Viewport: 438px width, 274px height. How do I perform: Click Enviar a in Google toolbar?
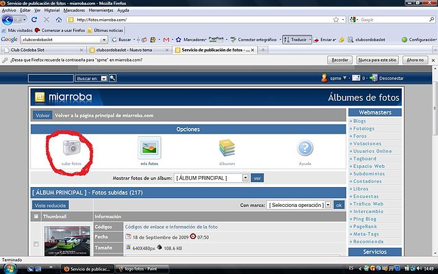[324, 40]
